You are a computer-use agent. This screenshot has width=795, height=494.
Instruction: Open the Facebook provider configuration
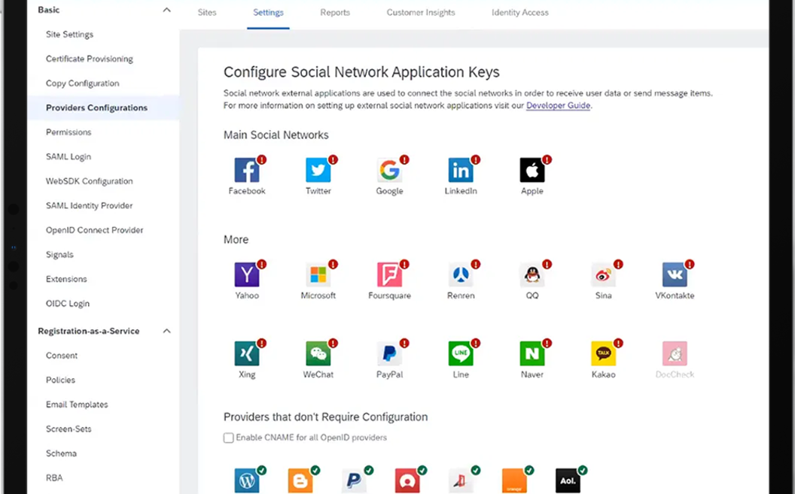point(246,171)
